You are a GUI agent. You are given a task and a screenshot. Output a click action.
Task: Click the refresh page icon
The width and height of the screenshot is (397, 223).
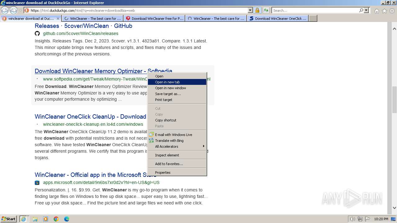266,11
